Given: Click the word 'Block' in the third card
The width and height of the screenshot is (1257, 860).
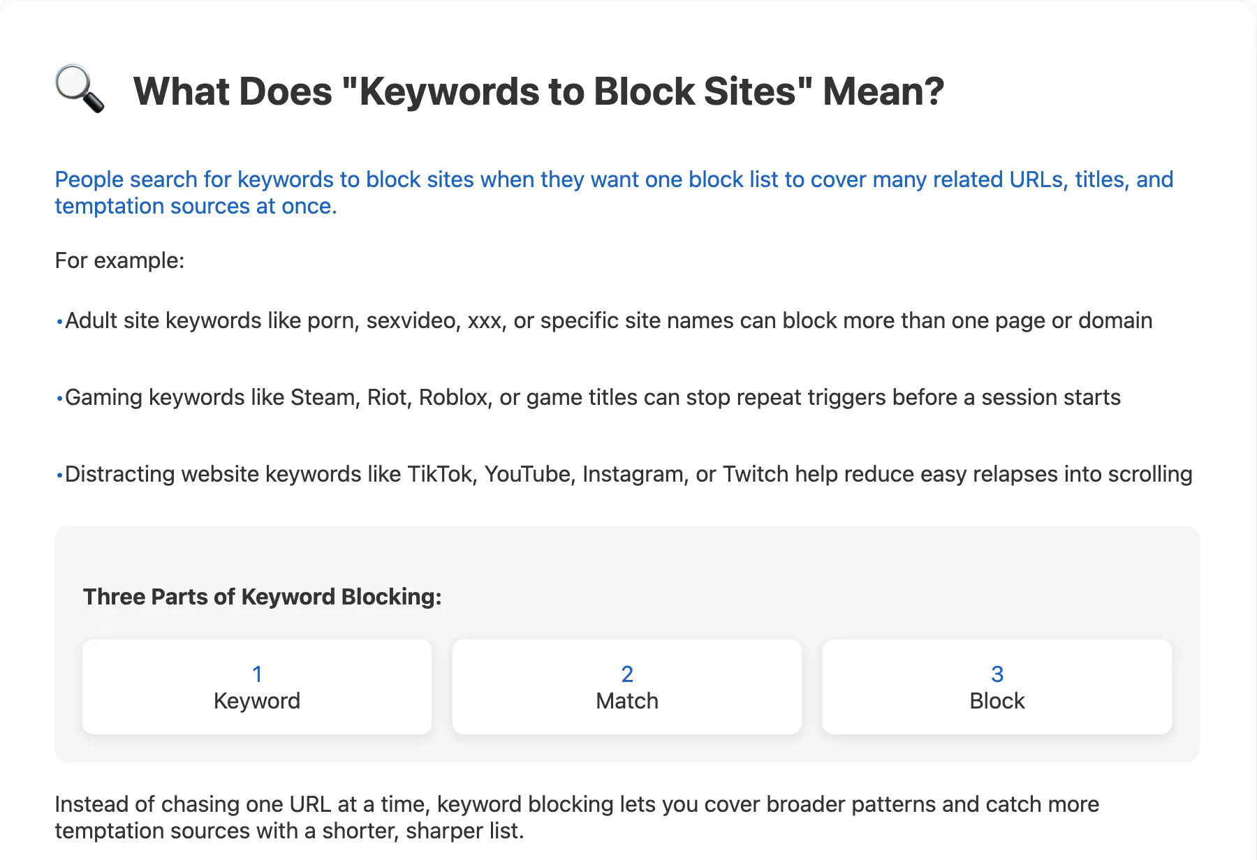Looking at the screenshot, I should [x=997, y=701].
